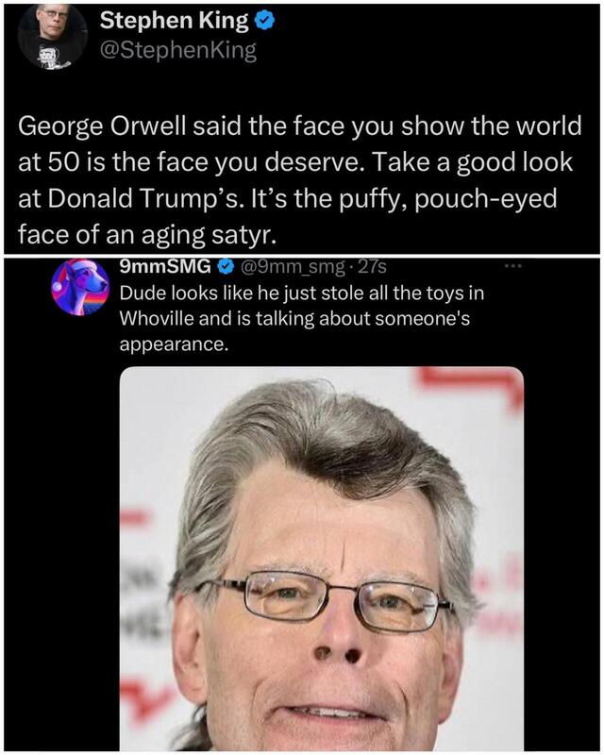Open Stephen King's profile picture
Viewport: 604px width, 755px height.
53,36
